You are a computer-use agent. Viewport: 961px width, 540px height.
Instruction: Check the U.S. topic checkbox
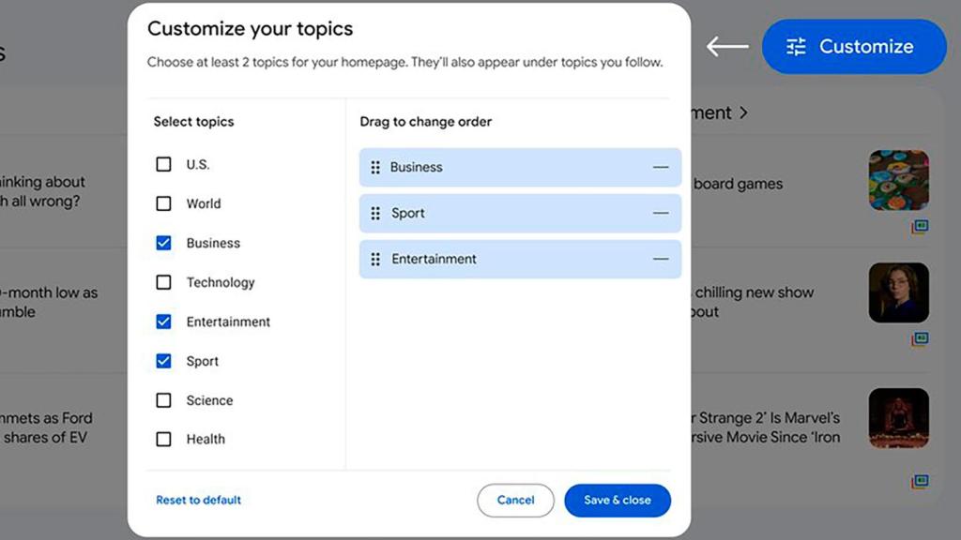[x=163, y=164]
